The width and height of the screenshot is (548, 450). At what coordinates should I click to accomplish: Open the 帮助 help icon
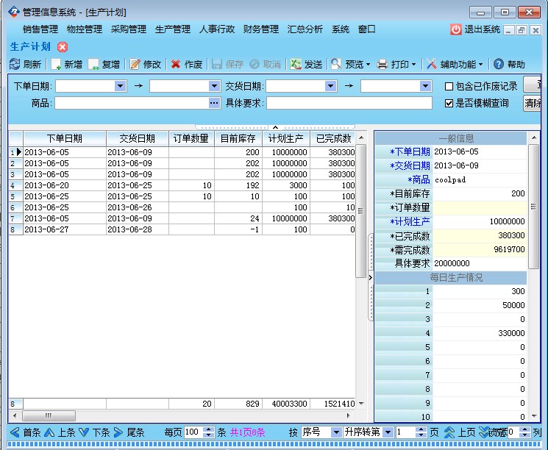tap(499, 64)
